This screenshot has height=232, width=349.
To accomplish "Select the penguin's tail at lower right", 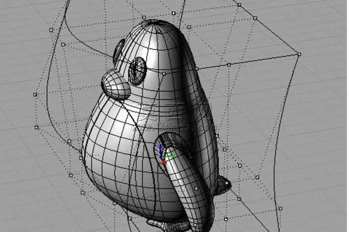I will click(x=224, y=185).
